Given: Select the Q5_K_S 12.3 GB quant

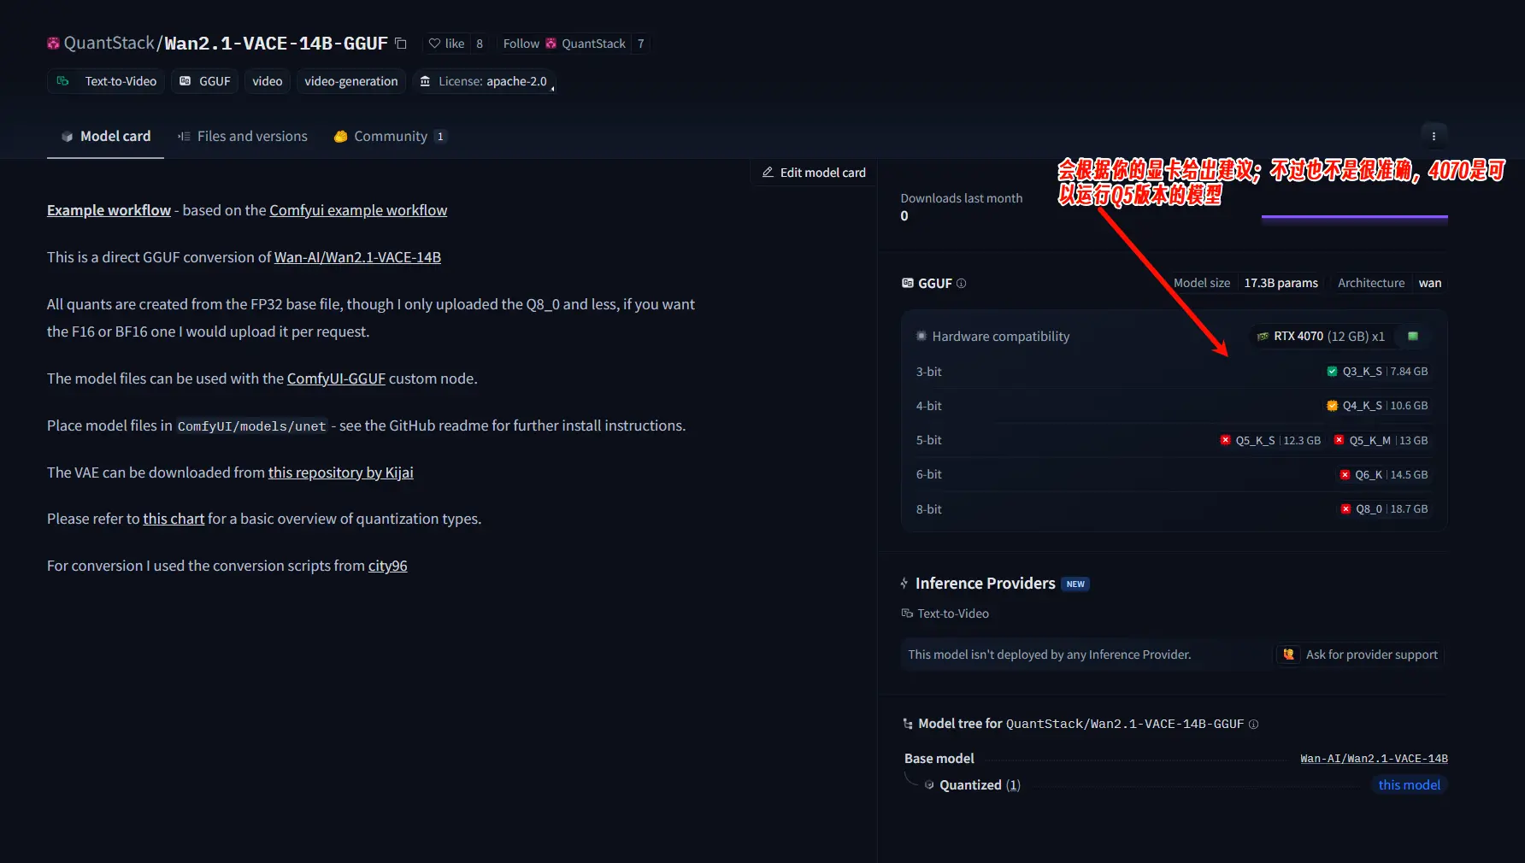Looking at the screenshot, I should pos(1271,440).
